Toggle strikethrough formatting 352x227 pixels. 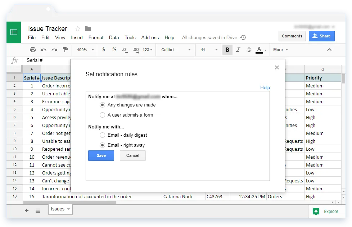[249, 50]
